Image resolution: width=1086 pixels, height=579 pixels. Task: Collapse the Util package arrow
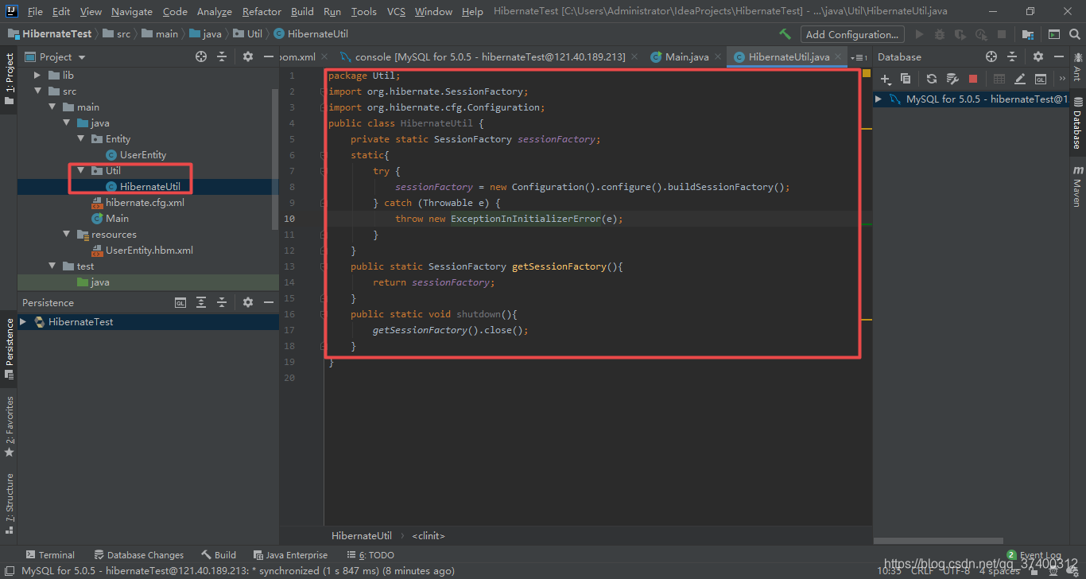tap(80, 171)
